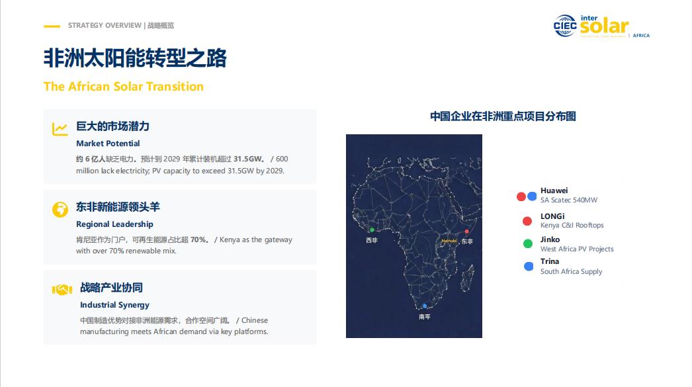Click the 南非 label on the map
Screen dimensions: 692x387
(x=425, y=317)
